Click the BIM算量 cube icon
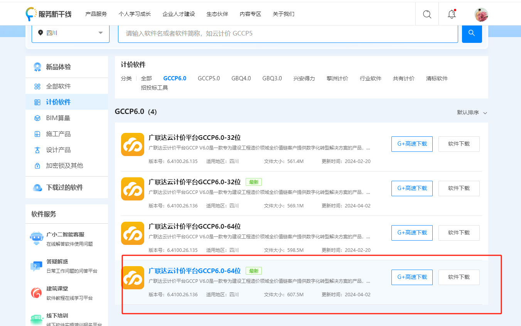Image resolution: width=521 pixels, height=326 pixels. pos(37,118)
